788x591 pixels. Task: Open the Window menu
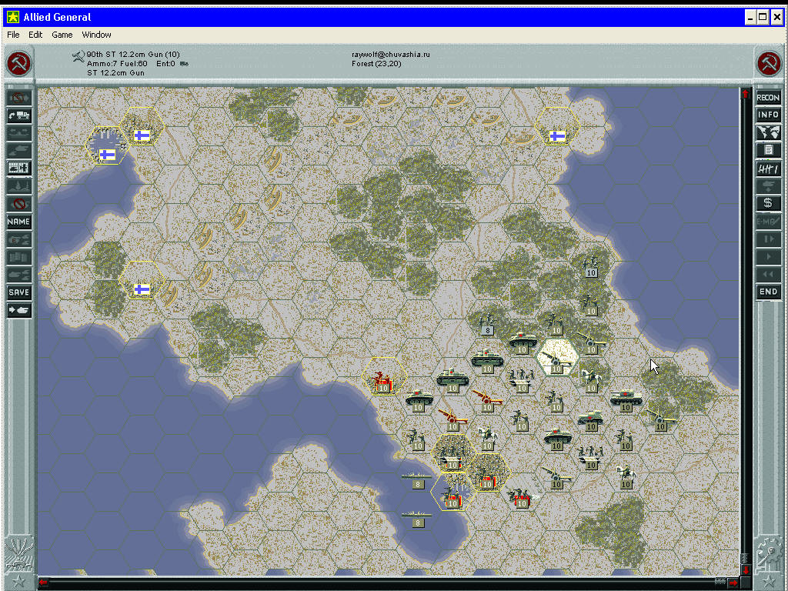click(x=96, y=35)
